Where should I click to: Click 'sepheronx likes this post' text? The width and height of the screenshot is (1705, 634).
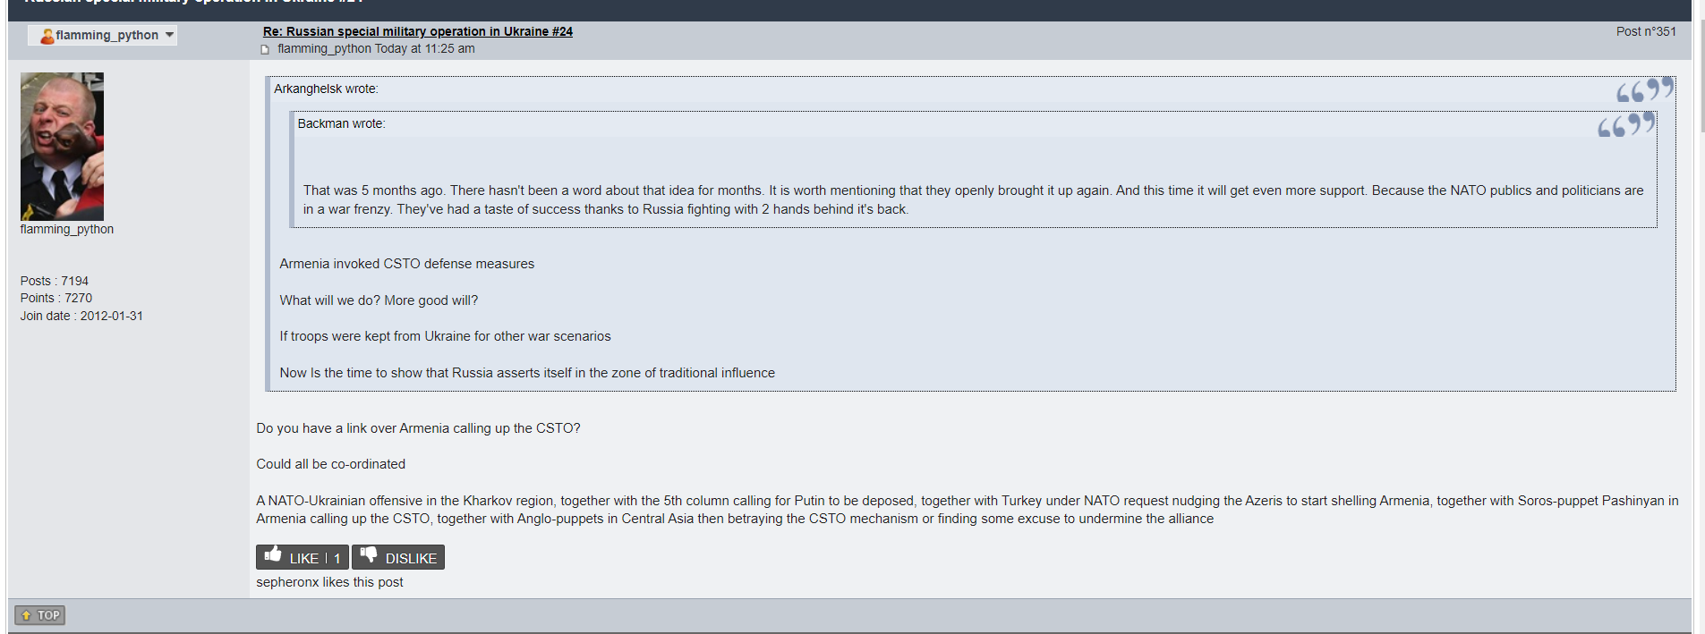[x=329, y=582]
